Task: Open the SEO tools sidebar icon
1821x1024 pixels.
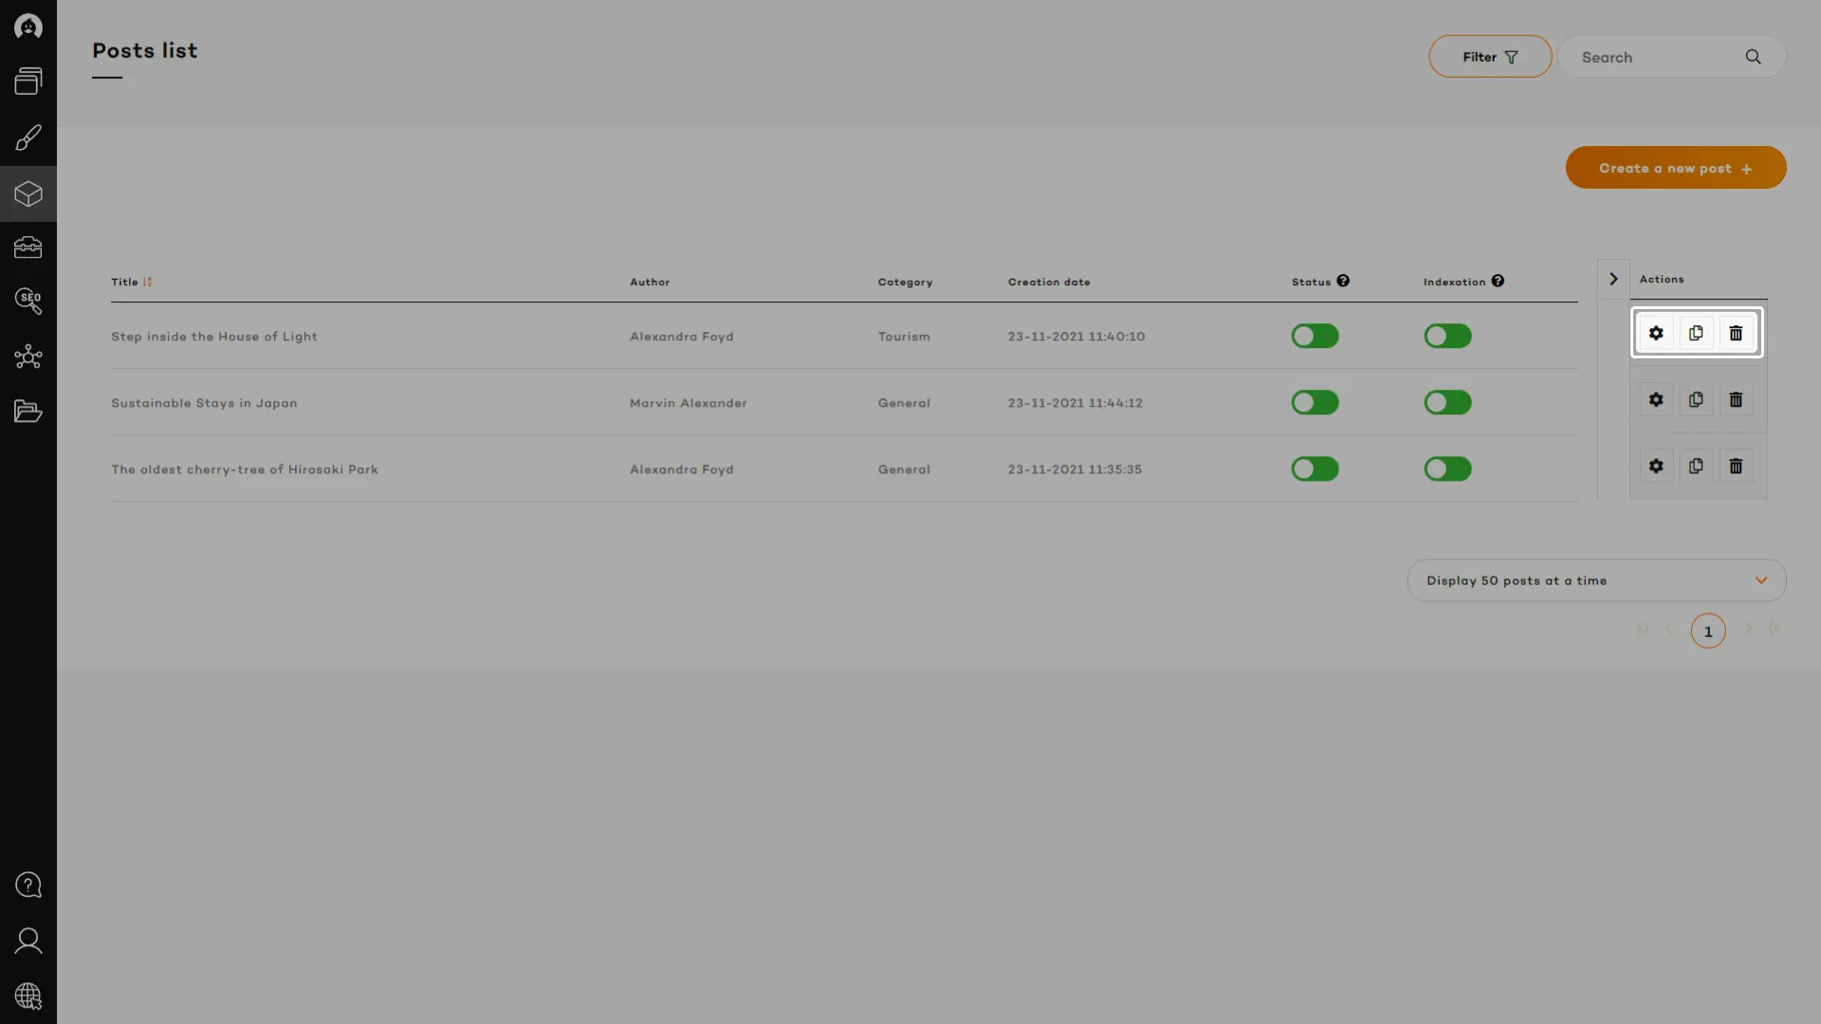Action: [x=28, y=302]
